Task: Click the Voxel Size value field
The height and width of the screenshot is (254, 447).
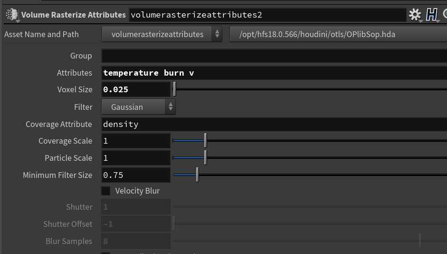Action: pos(136,89)
